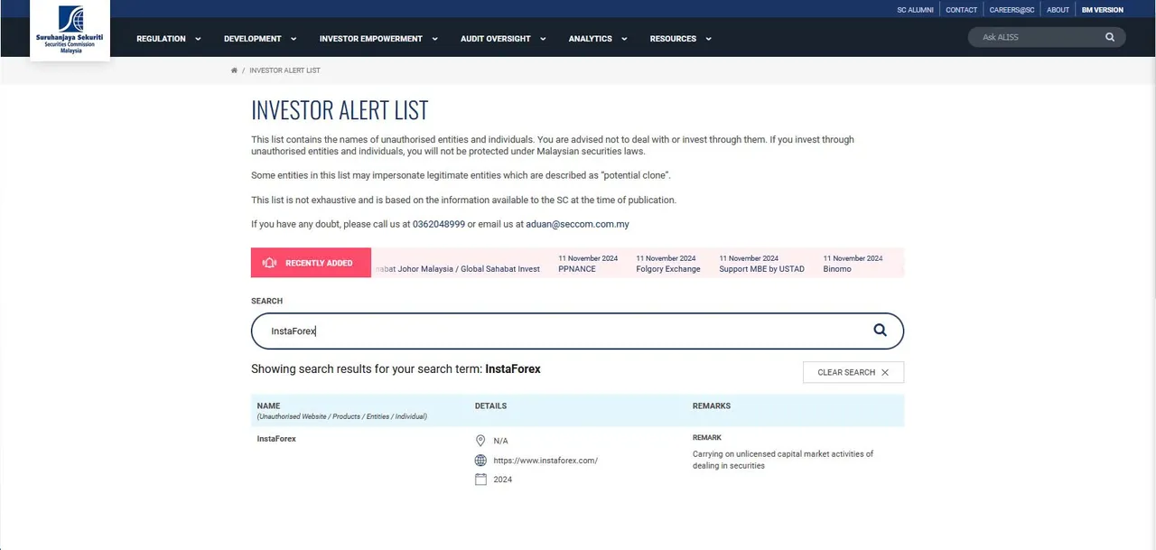Click the InstaForex name in results row

point(276,439)
